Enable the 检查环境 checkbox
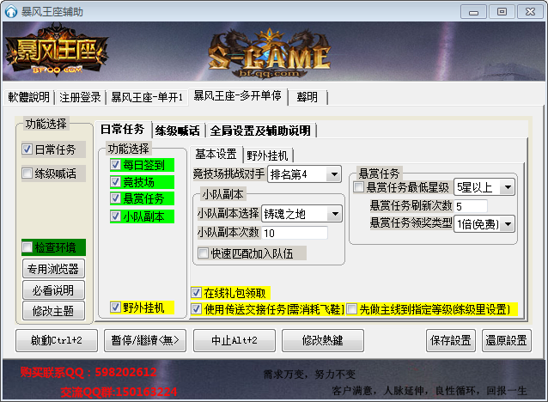The height and width of the screenshot is (402, 548). coord(28,248)
